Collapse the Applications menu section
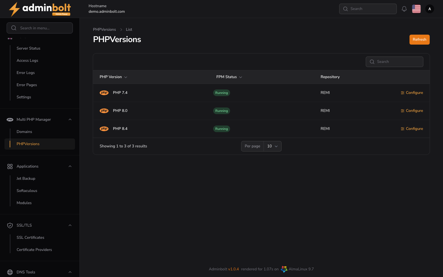This screenshot has width=443, height=277. coord(70,166)
